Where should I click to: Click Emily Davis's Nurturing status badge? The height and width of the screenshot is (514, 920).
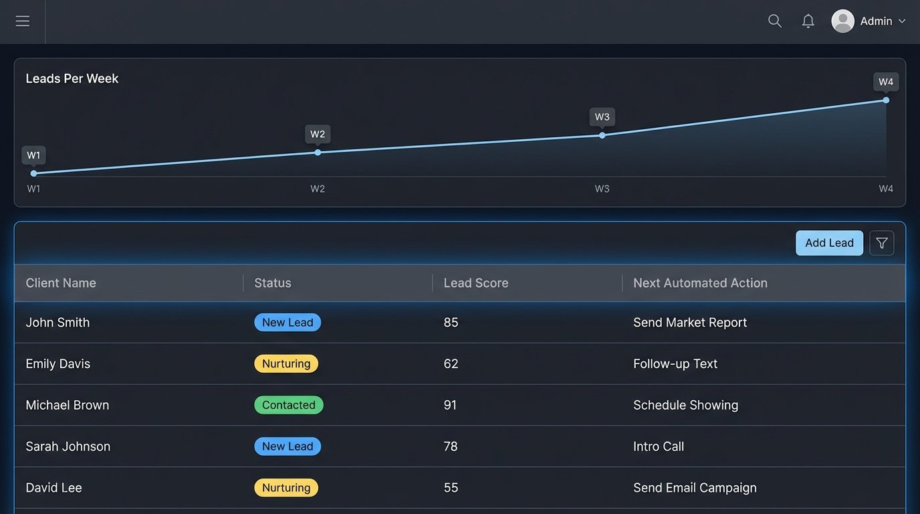[286, 364]
